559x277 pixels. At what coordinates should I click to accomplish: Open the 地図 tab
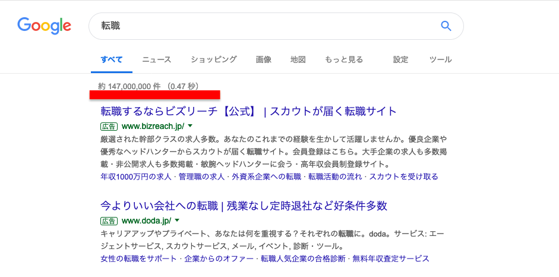pos(298,59)
